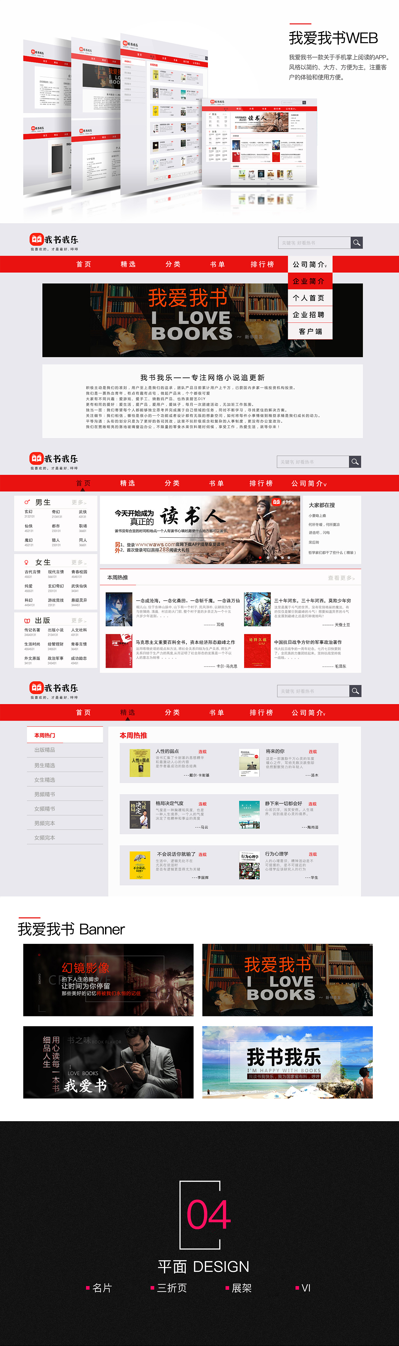Click 首页 tab above the I LOVE BOOKS banner
The width and height of the screenshot is (399, 1346).
(84, 264)
